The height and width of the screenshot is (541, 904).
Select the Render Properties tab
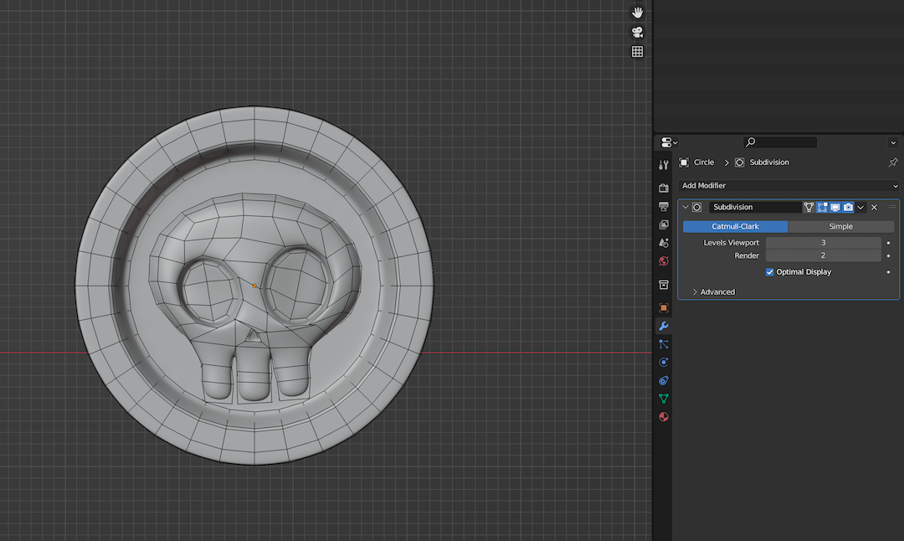pyautogui.click(x=663, y=188)
